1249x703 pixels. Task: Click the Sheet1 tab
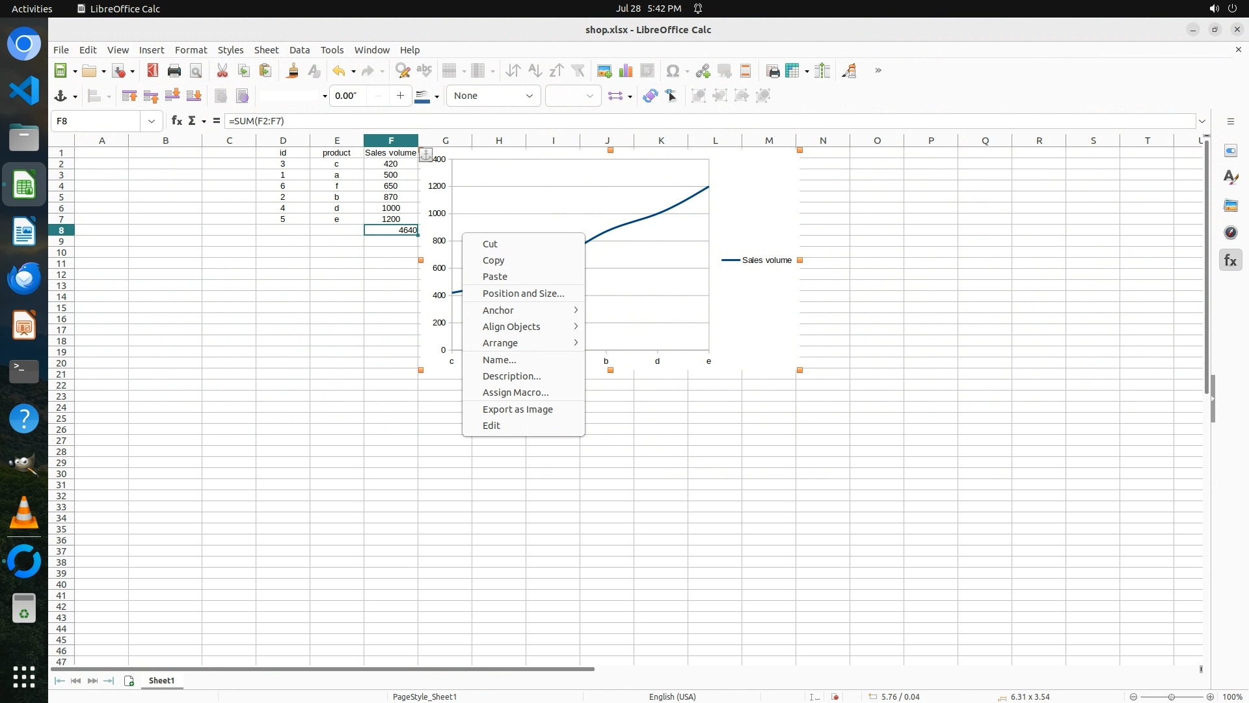click(x=161, y=680)
